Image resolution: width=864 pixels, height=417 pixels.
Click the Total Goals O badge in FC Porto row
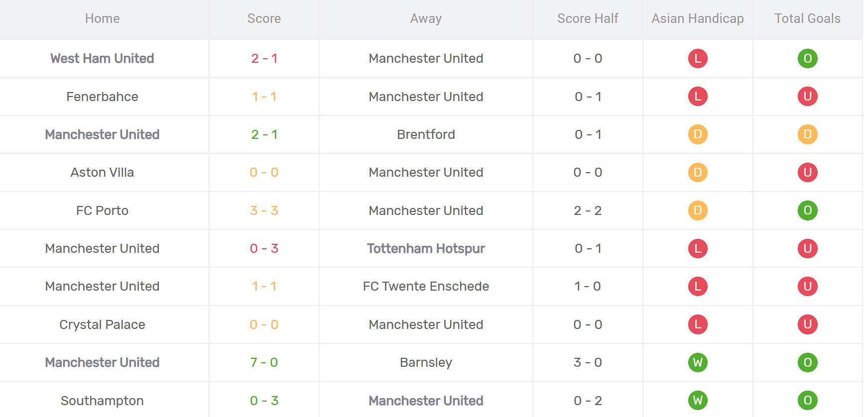point(807,210)
